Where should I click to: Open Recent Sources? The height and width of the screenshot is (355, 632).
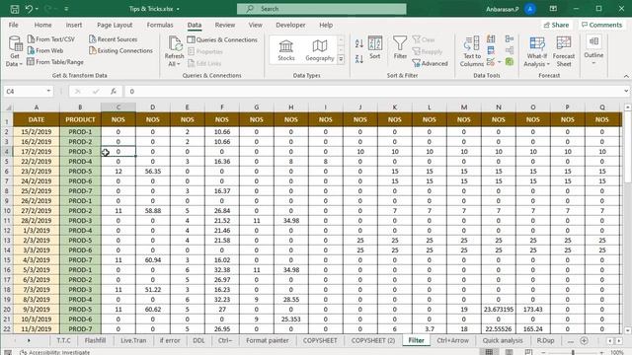click(x=113, y=39)
